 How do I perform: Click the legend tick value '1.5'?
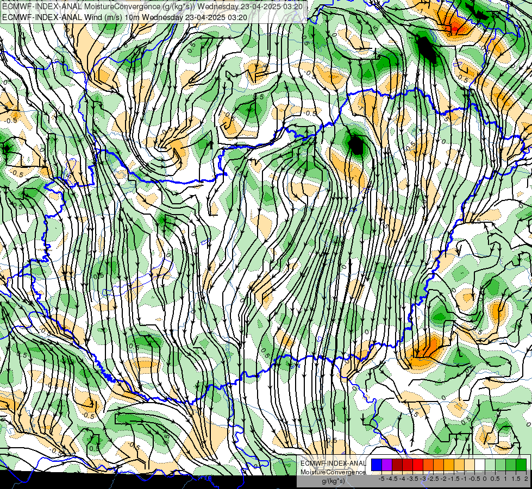[516, 479]
